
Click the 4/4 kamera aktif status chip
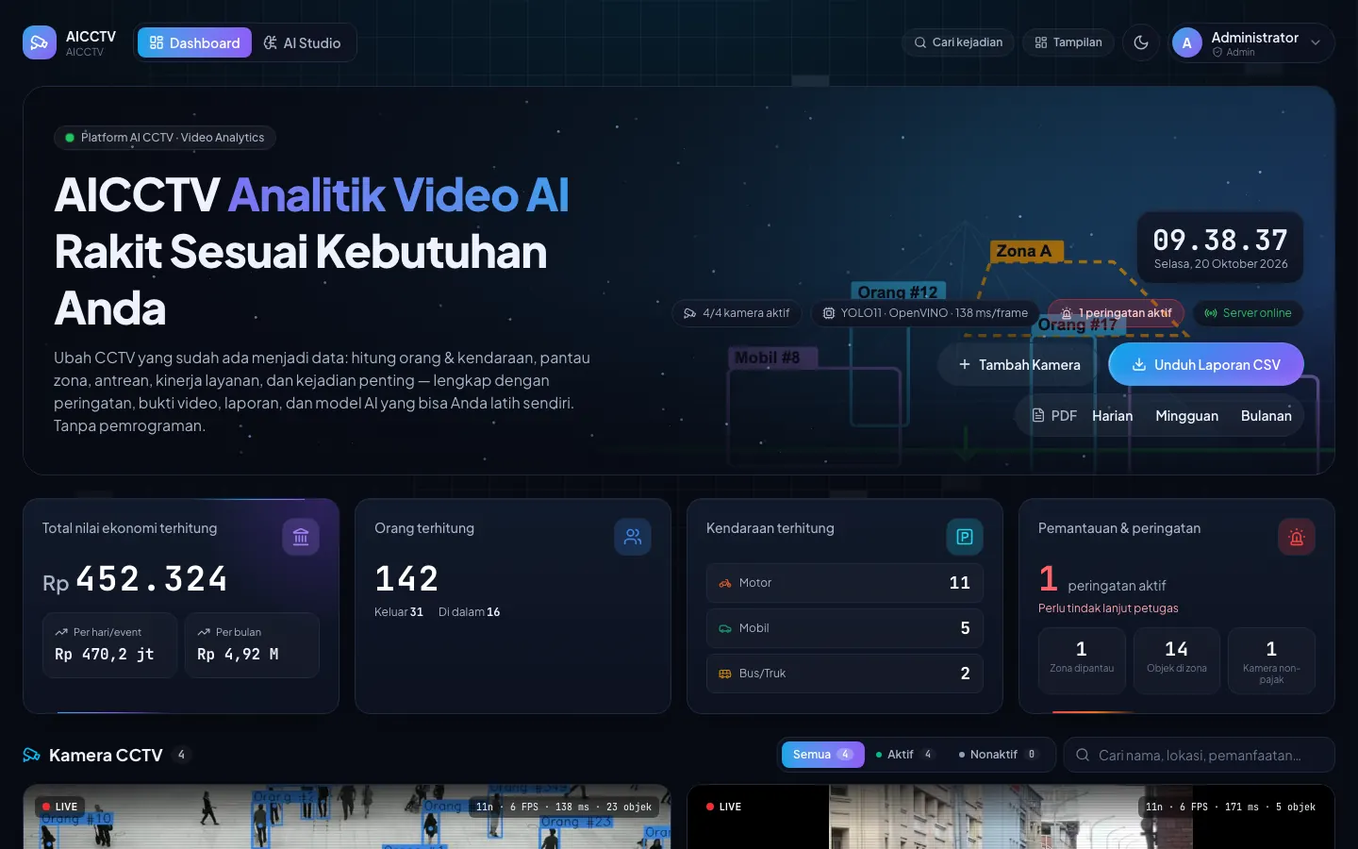point(737,313)
